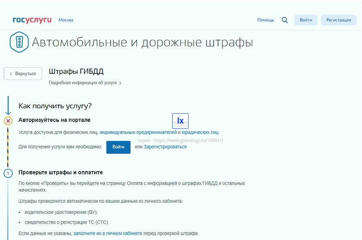The height and width of the screenshot is (240, 362).
Task: Click the "Автомобильные и дорожные штрафы" title
Action: 142,42
